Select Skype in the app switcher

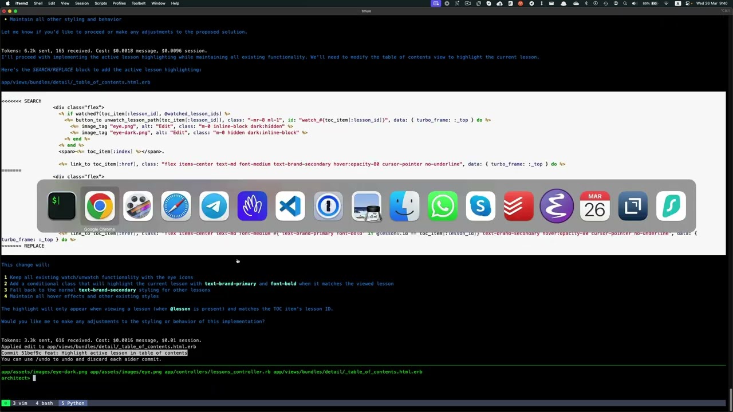pyautogui.click(x=480, y=206)
